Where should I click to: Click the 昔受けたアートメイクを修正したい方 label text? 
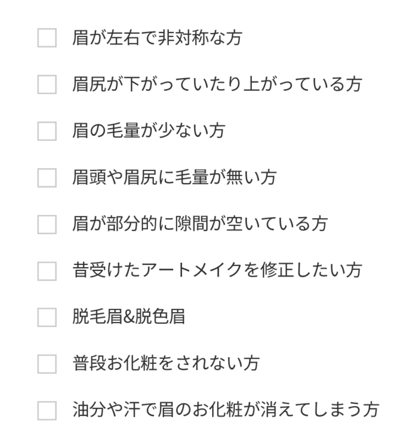[217, 271]
